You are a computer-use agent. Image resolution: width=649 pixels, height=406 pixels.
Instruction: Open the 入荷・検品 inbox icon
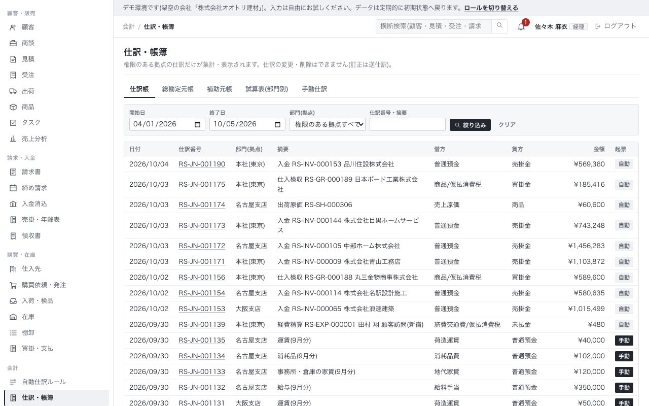pyautogui.click(x=13, y=301)
